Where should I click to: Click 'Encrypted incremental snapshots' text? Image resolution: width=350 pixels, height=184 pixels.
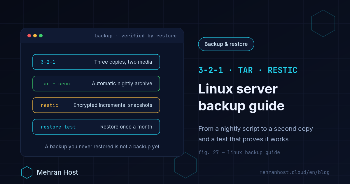113,105
